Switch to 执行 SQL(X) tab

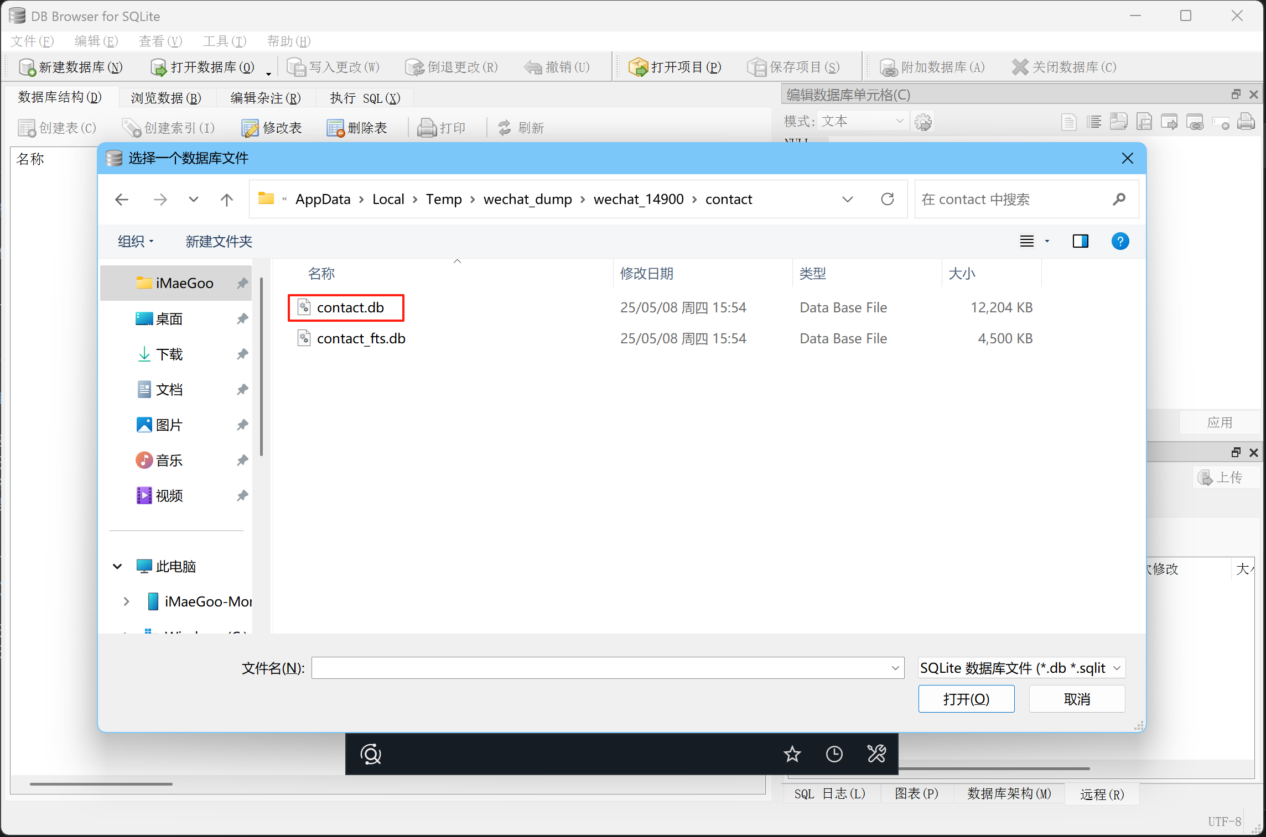(365, 98)
